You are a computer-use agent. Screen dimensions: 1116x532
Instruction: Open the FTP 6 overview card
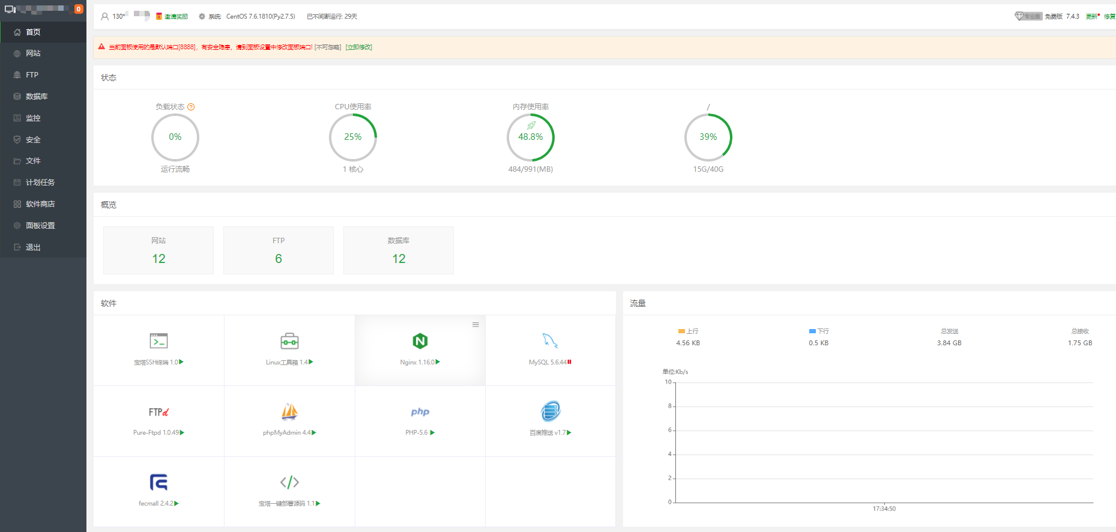279,250
